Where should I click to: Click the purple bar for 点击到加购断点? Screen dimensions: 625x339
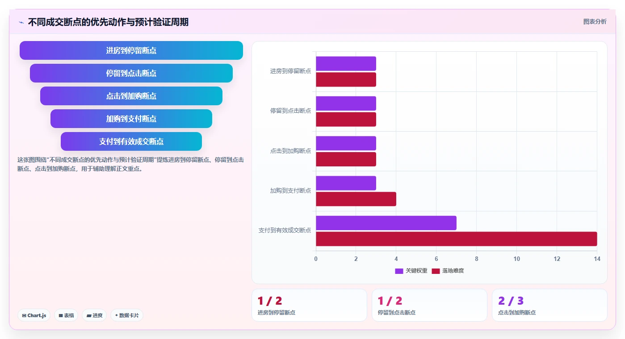click(x=346, y=143)
